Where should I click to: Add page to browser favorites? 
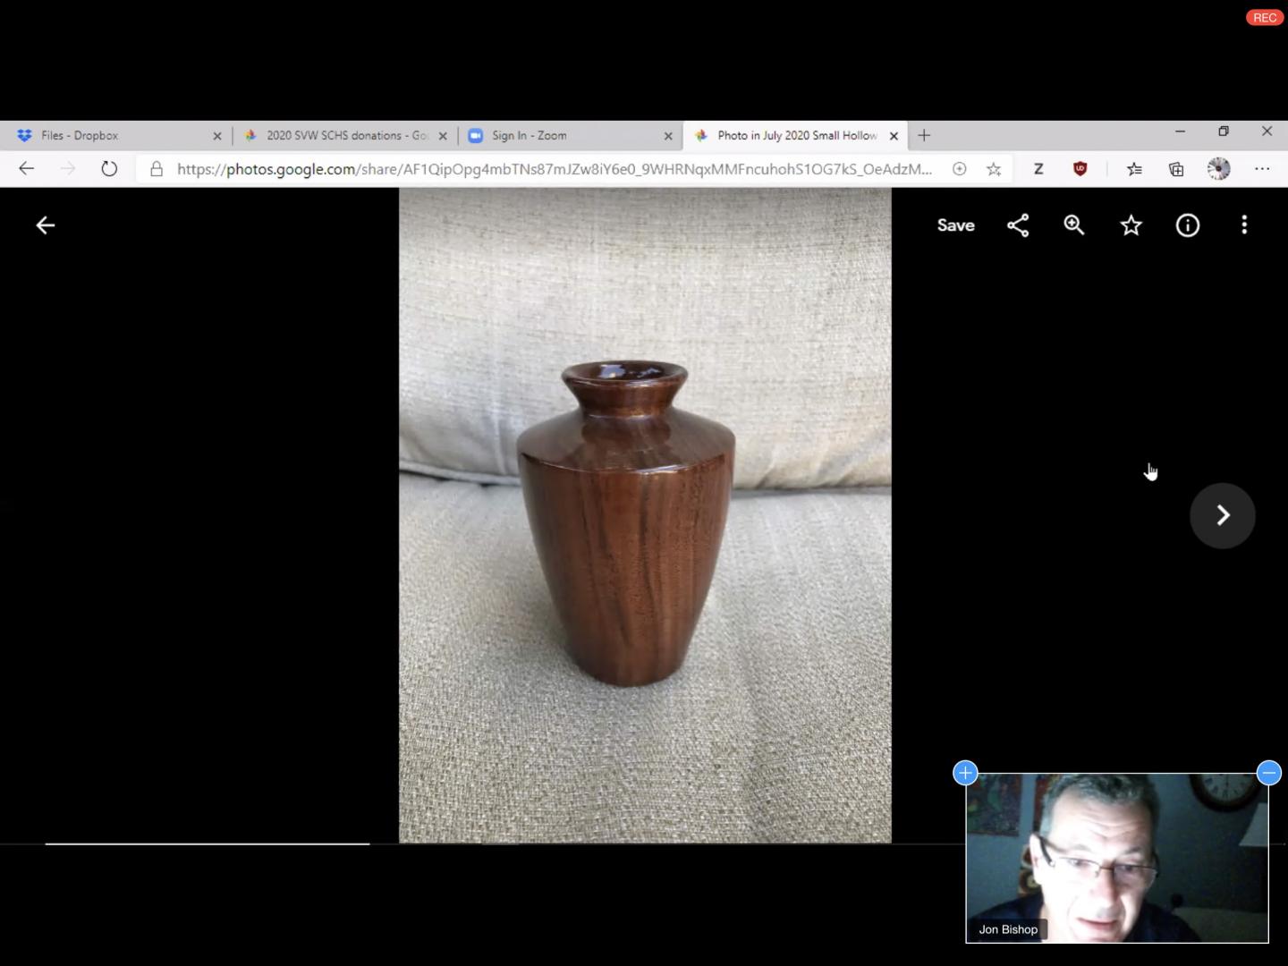click(x=994, y=169)
